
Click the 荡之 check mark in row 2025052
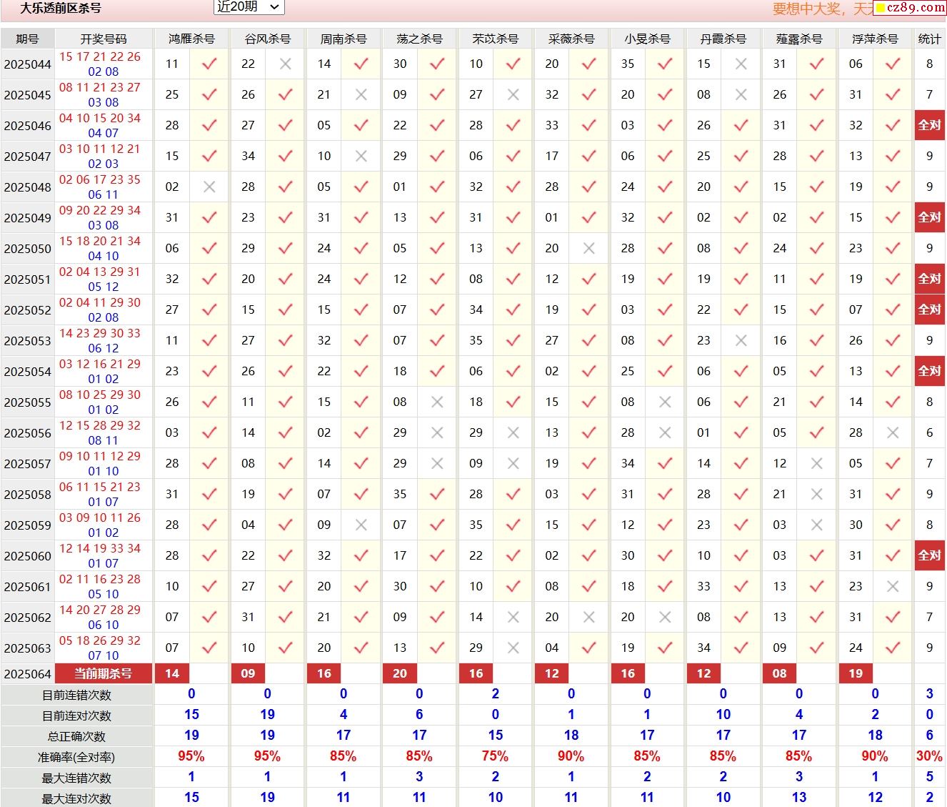tap(437, 310)
